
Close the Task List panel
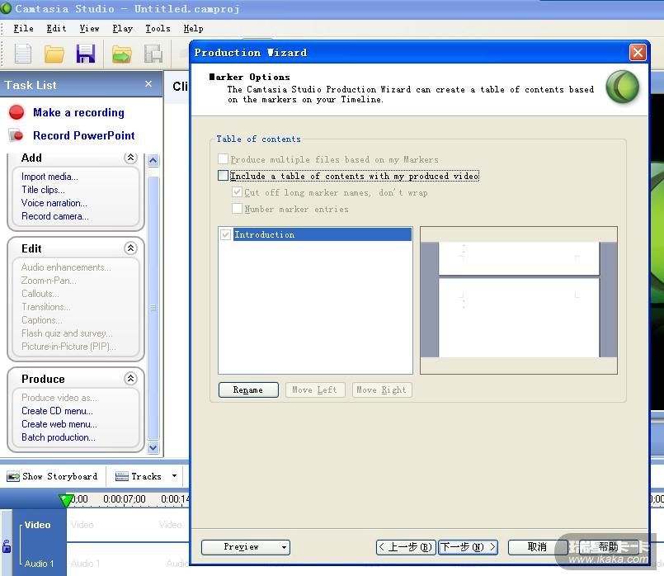(x=148, y=84)
